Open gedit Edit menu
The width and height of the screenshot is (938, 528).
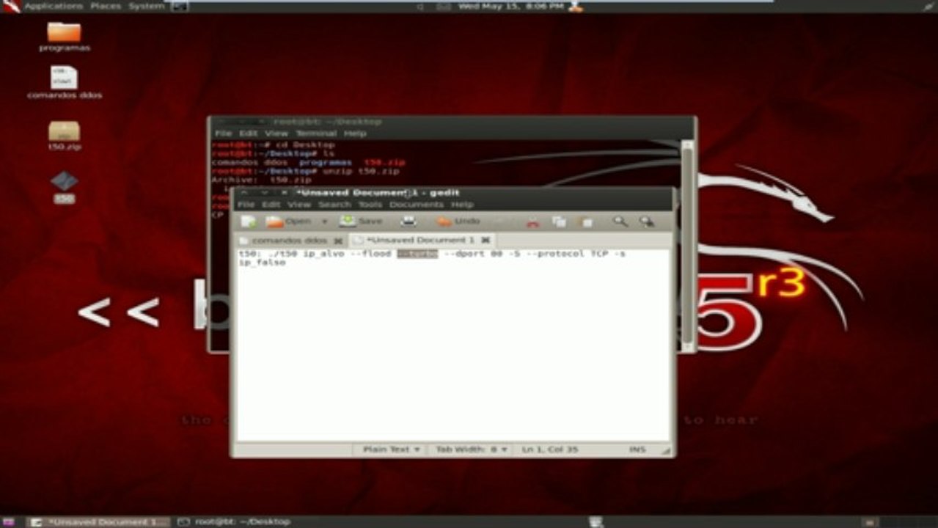[271, 205]
